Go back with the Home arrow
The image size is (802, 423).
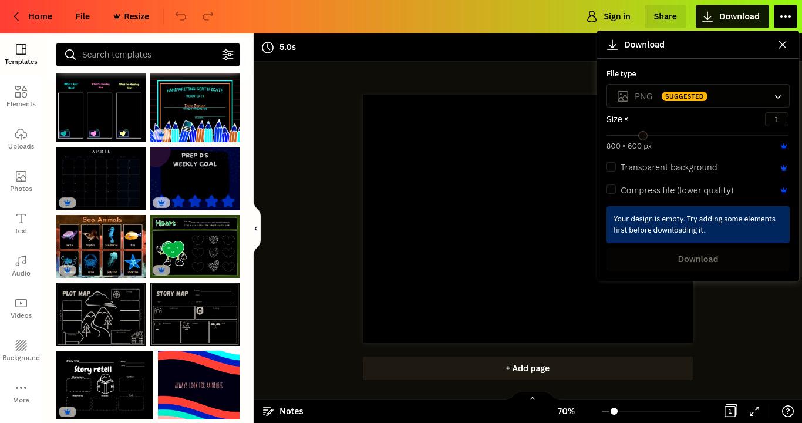16,16
